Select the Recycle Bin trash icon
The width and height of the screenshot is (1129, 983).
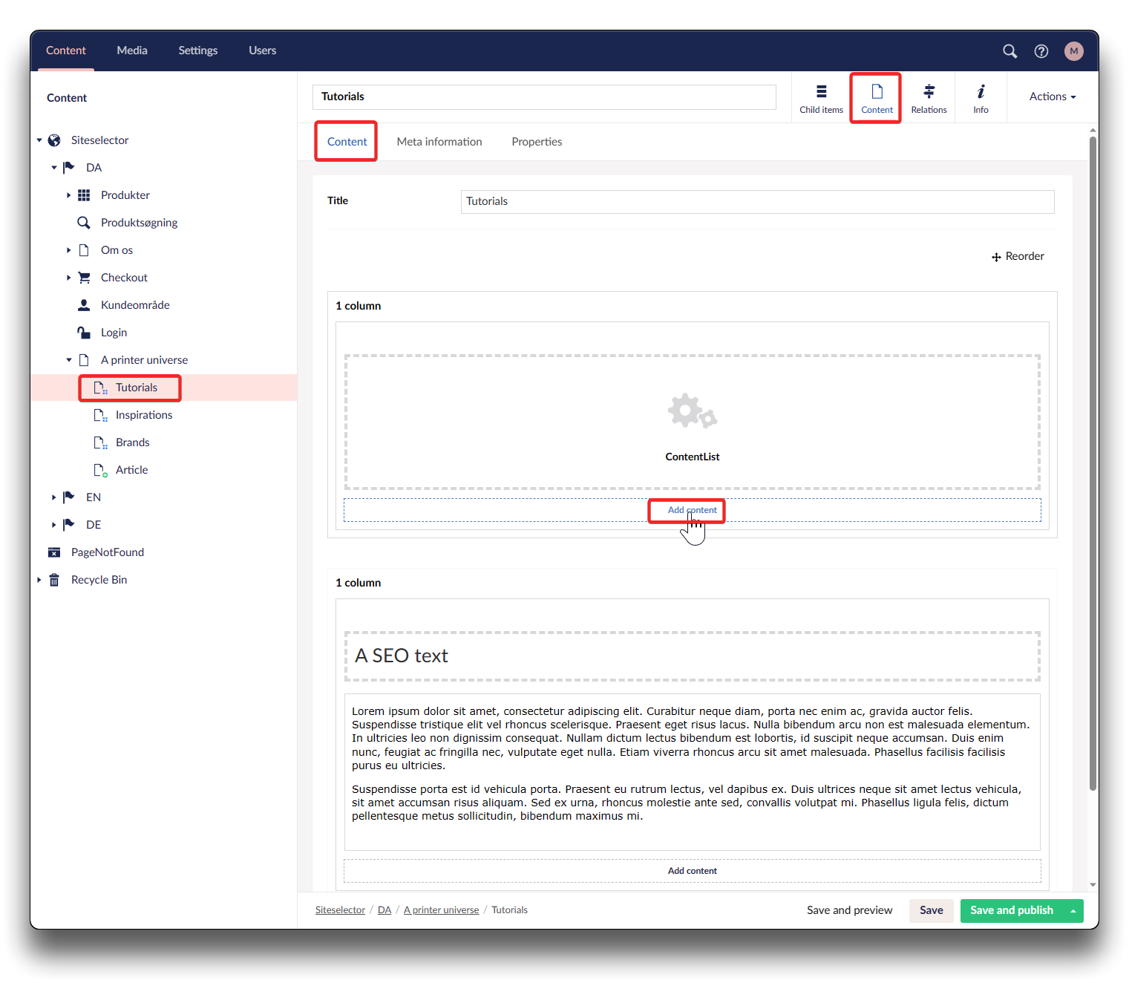point(54,580)
